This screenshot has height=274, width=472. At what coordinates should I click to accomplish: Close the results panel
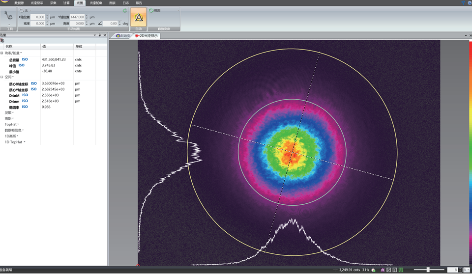pos(105,35)
